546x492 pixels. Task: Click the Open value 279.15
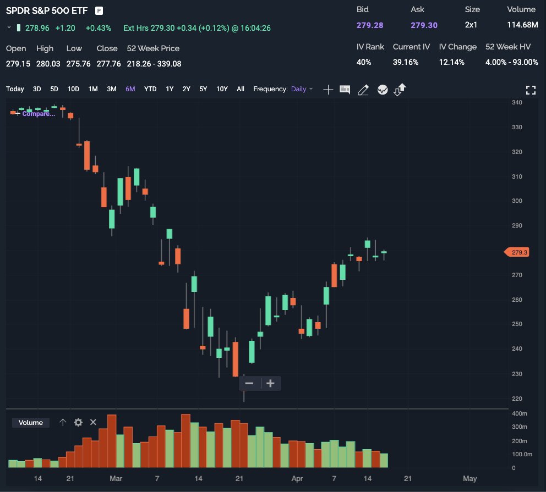pyautogui.click(x=18, y=64)
